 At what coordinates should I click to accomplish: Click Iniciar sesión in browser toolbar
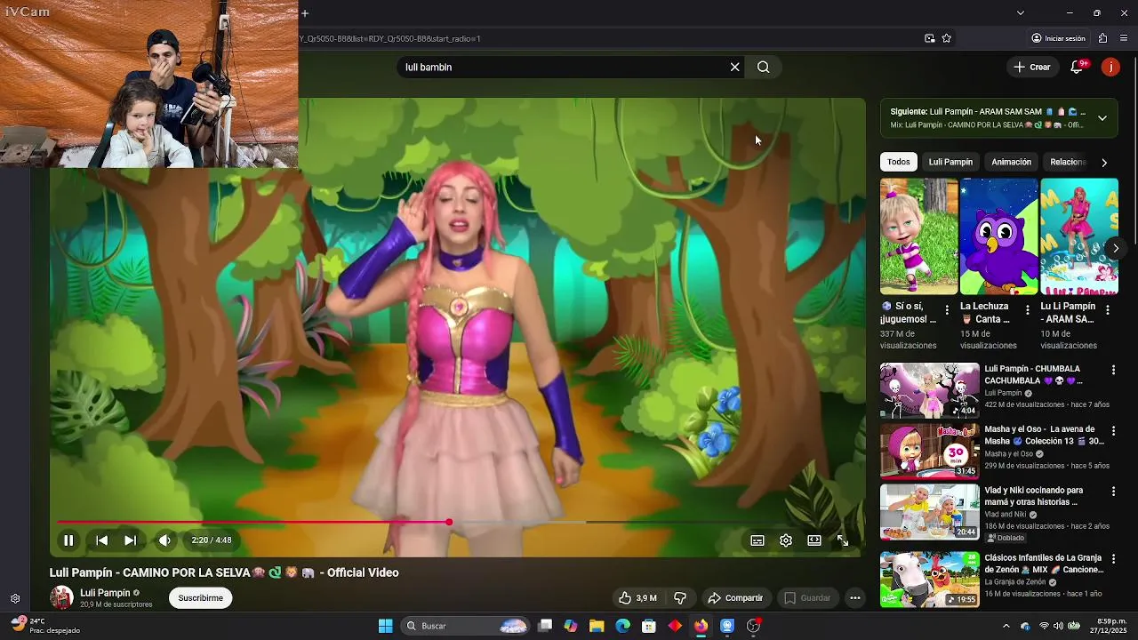(1058, 38)
